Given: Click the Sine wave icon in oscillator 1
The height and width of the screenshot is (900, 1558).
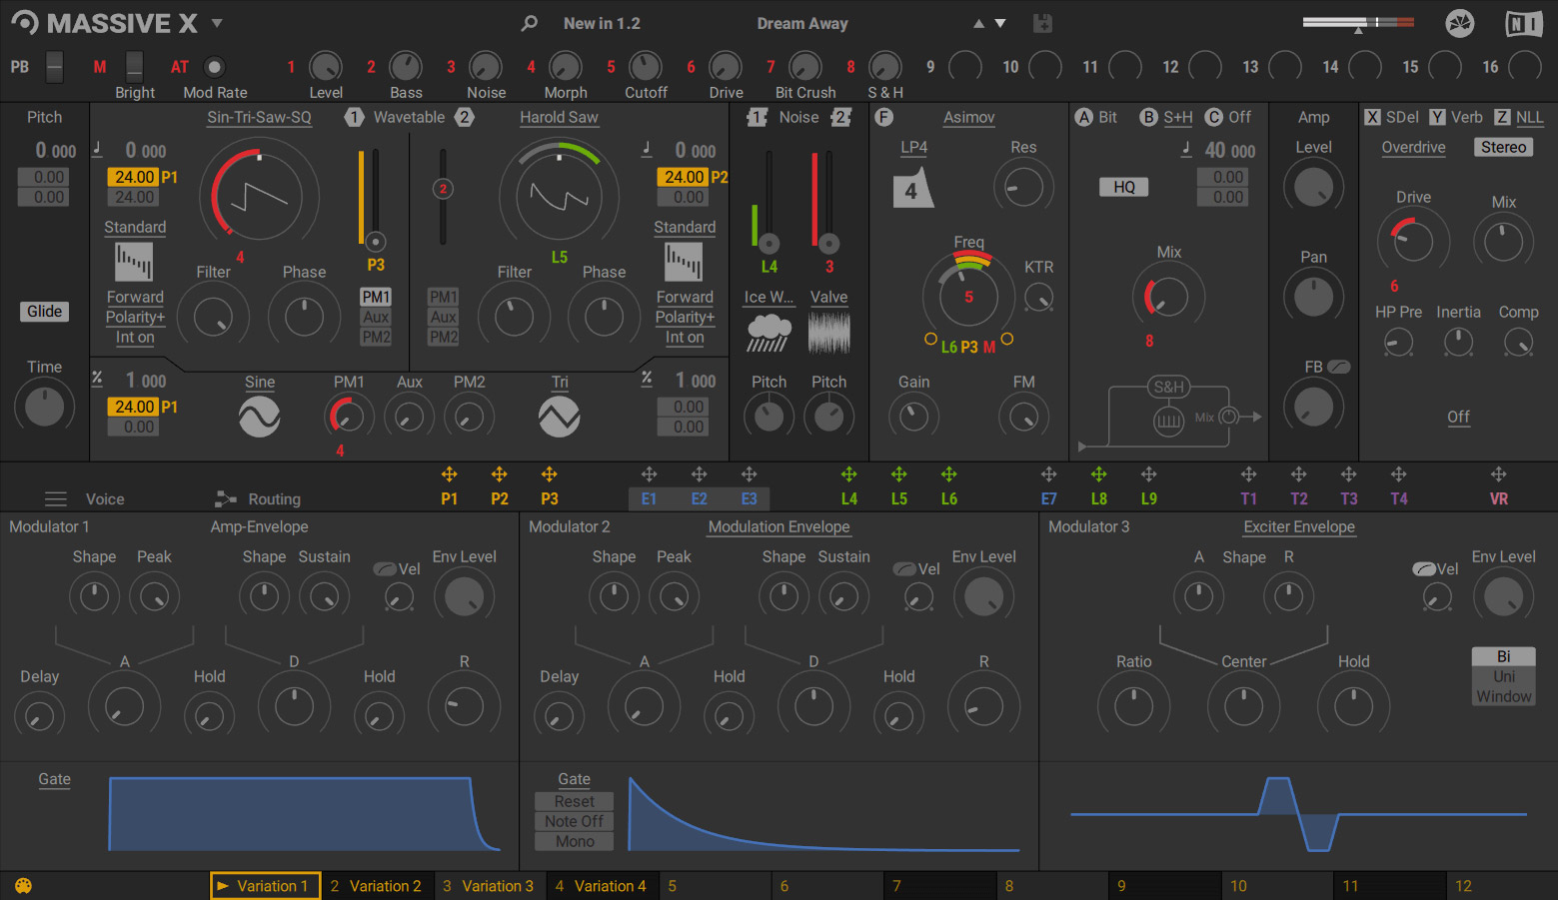Looking at the screenshot, I should [x=259, y=412].
